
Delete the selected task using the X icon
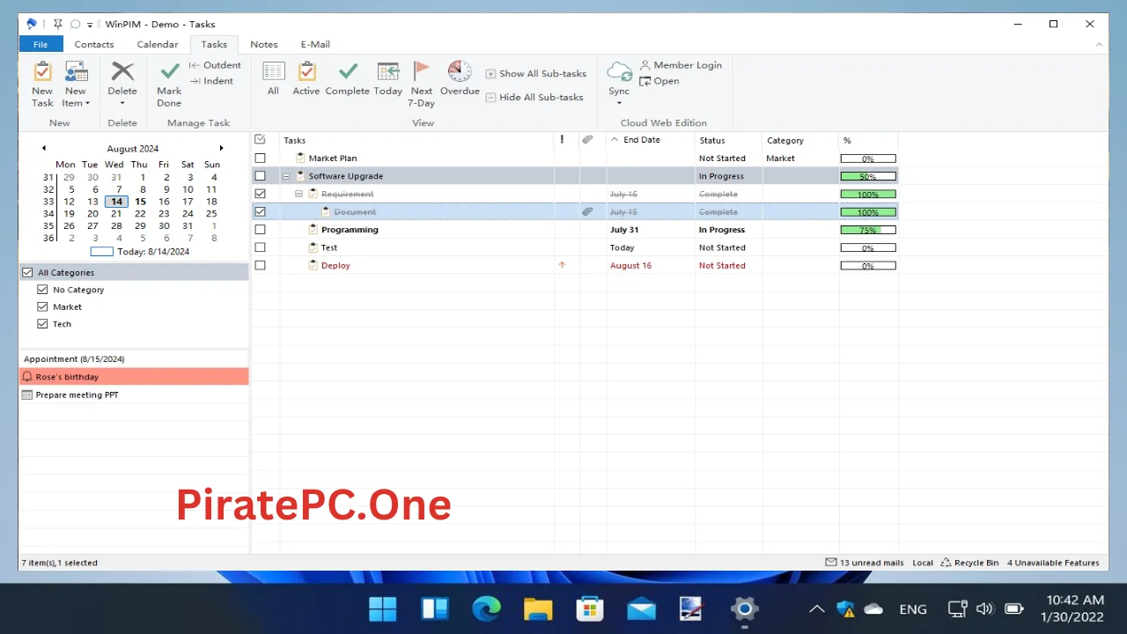[x=122, y=72]
